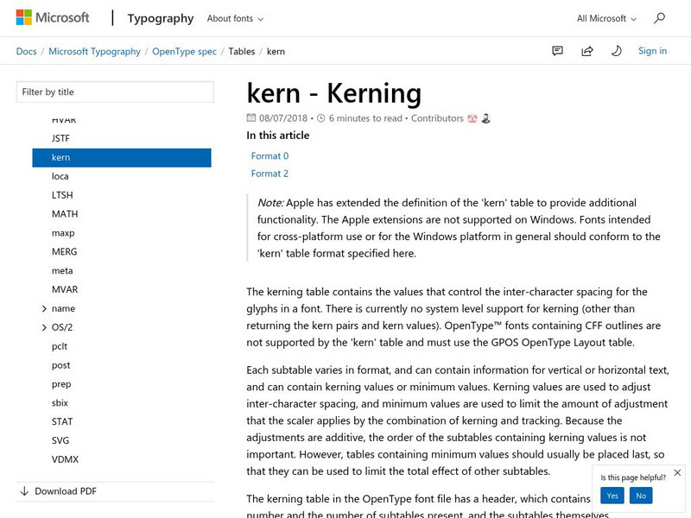Image resolution: width=691 pixels, height=518 pixels.
Task: Expand the 'name' tree item
Action: pos(44,308)
